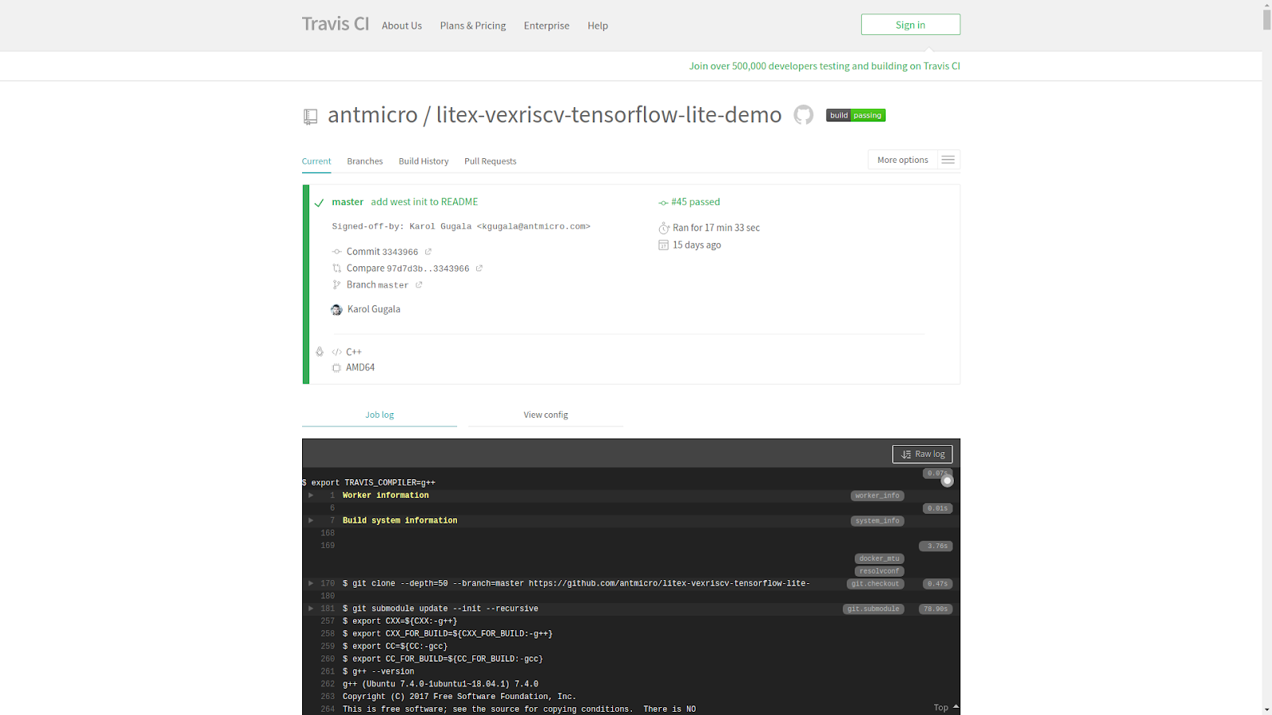Screen dimensions: 1272x715
Task: Open Branch master external link icon
Action: click(419, 285)
